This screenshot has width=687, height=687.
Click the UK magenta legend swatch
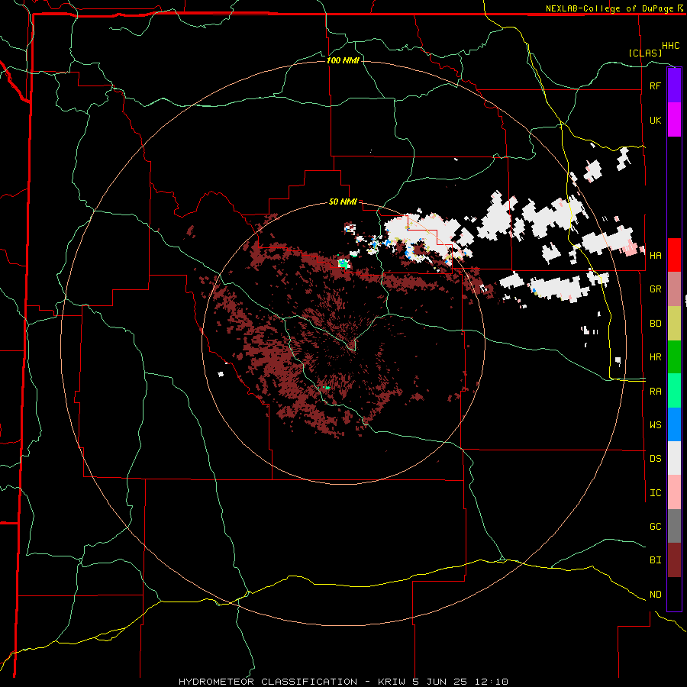[674, 120]
